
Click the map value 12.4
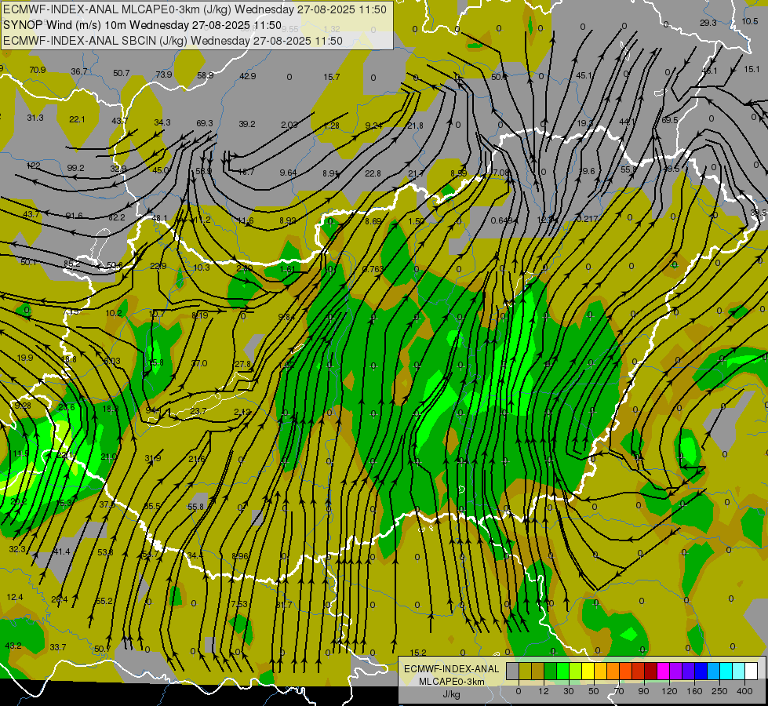point(15,597)
